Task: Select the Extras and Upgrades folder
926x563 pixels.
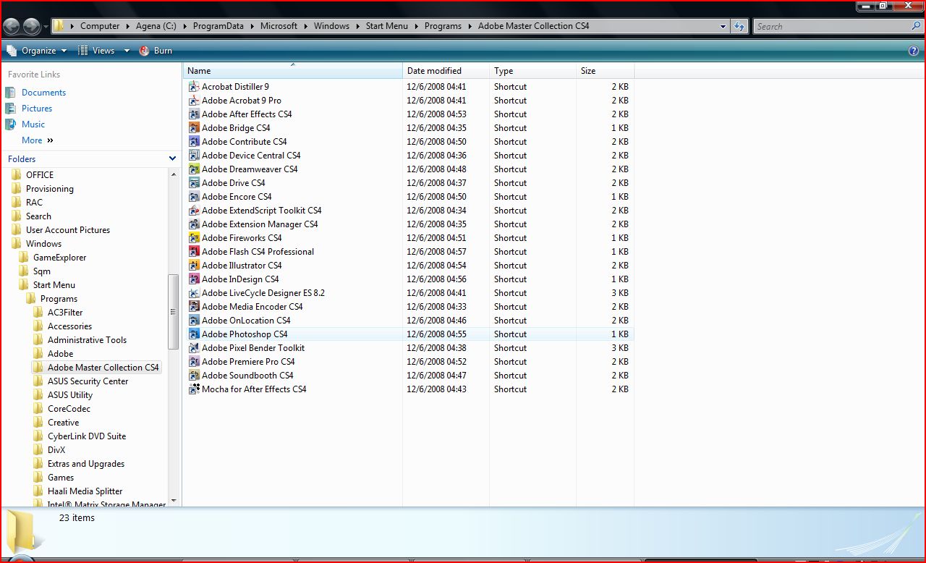Action: coord(86,463)
